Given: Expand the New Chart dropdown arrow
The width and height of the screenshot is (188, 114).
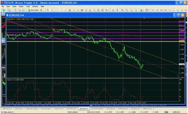Looking at the screenshot, I should click(6, 10).
